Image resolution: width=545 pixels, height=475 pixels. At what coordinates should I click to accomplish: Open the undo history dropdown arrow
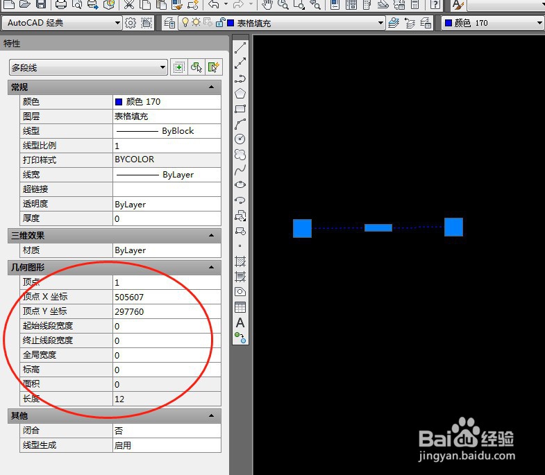point(226,4)
